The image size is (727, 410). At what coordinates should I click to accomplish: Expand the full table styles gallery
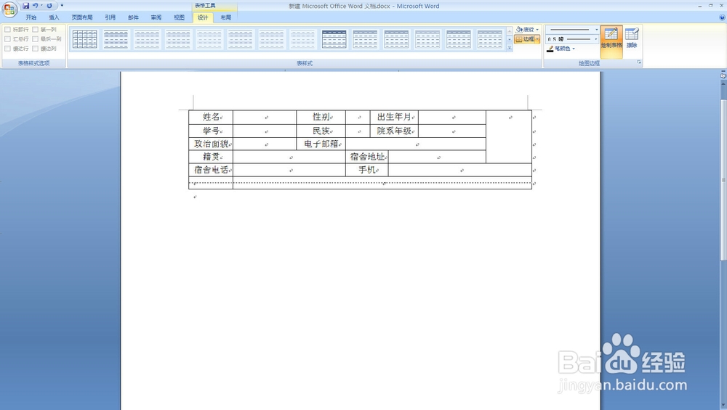tap(510, 47)
